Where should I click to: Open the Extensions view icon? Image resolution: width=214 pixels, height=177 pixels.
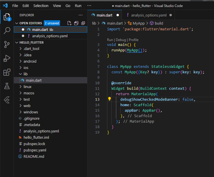(7, 72)
